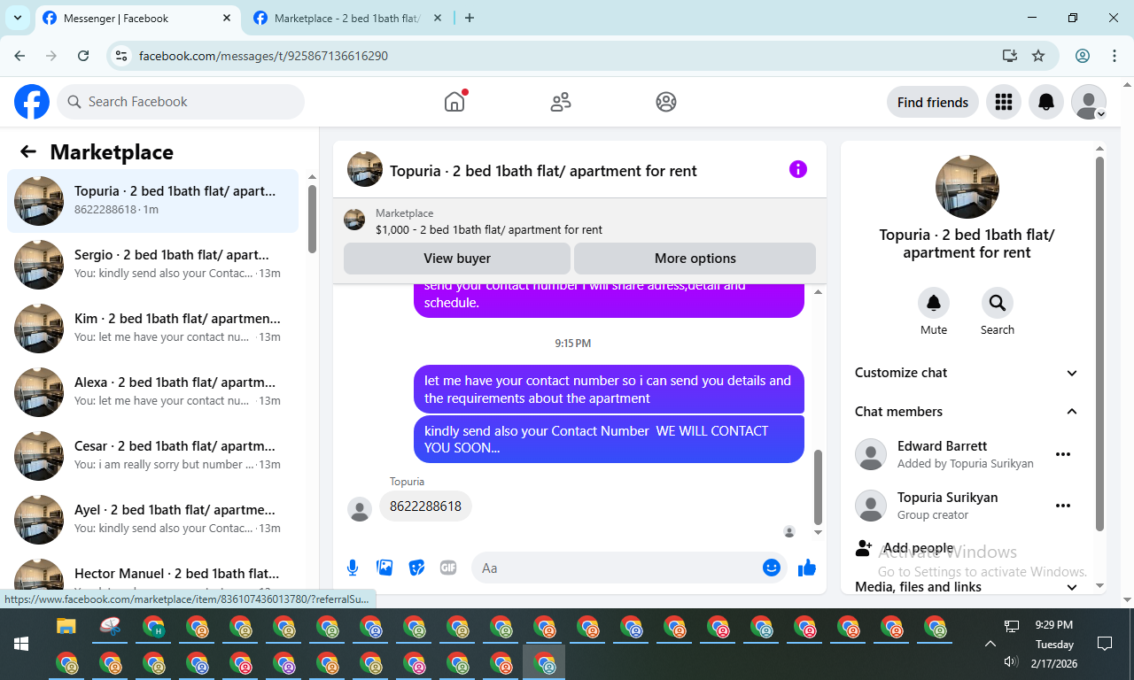
Task: Click the browser address bar URL
Action: pyautogui.click(x=263, y=56)
